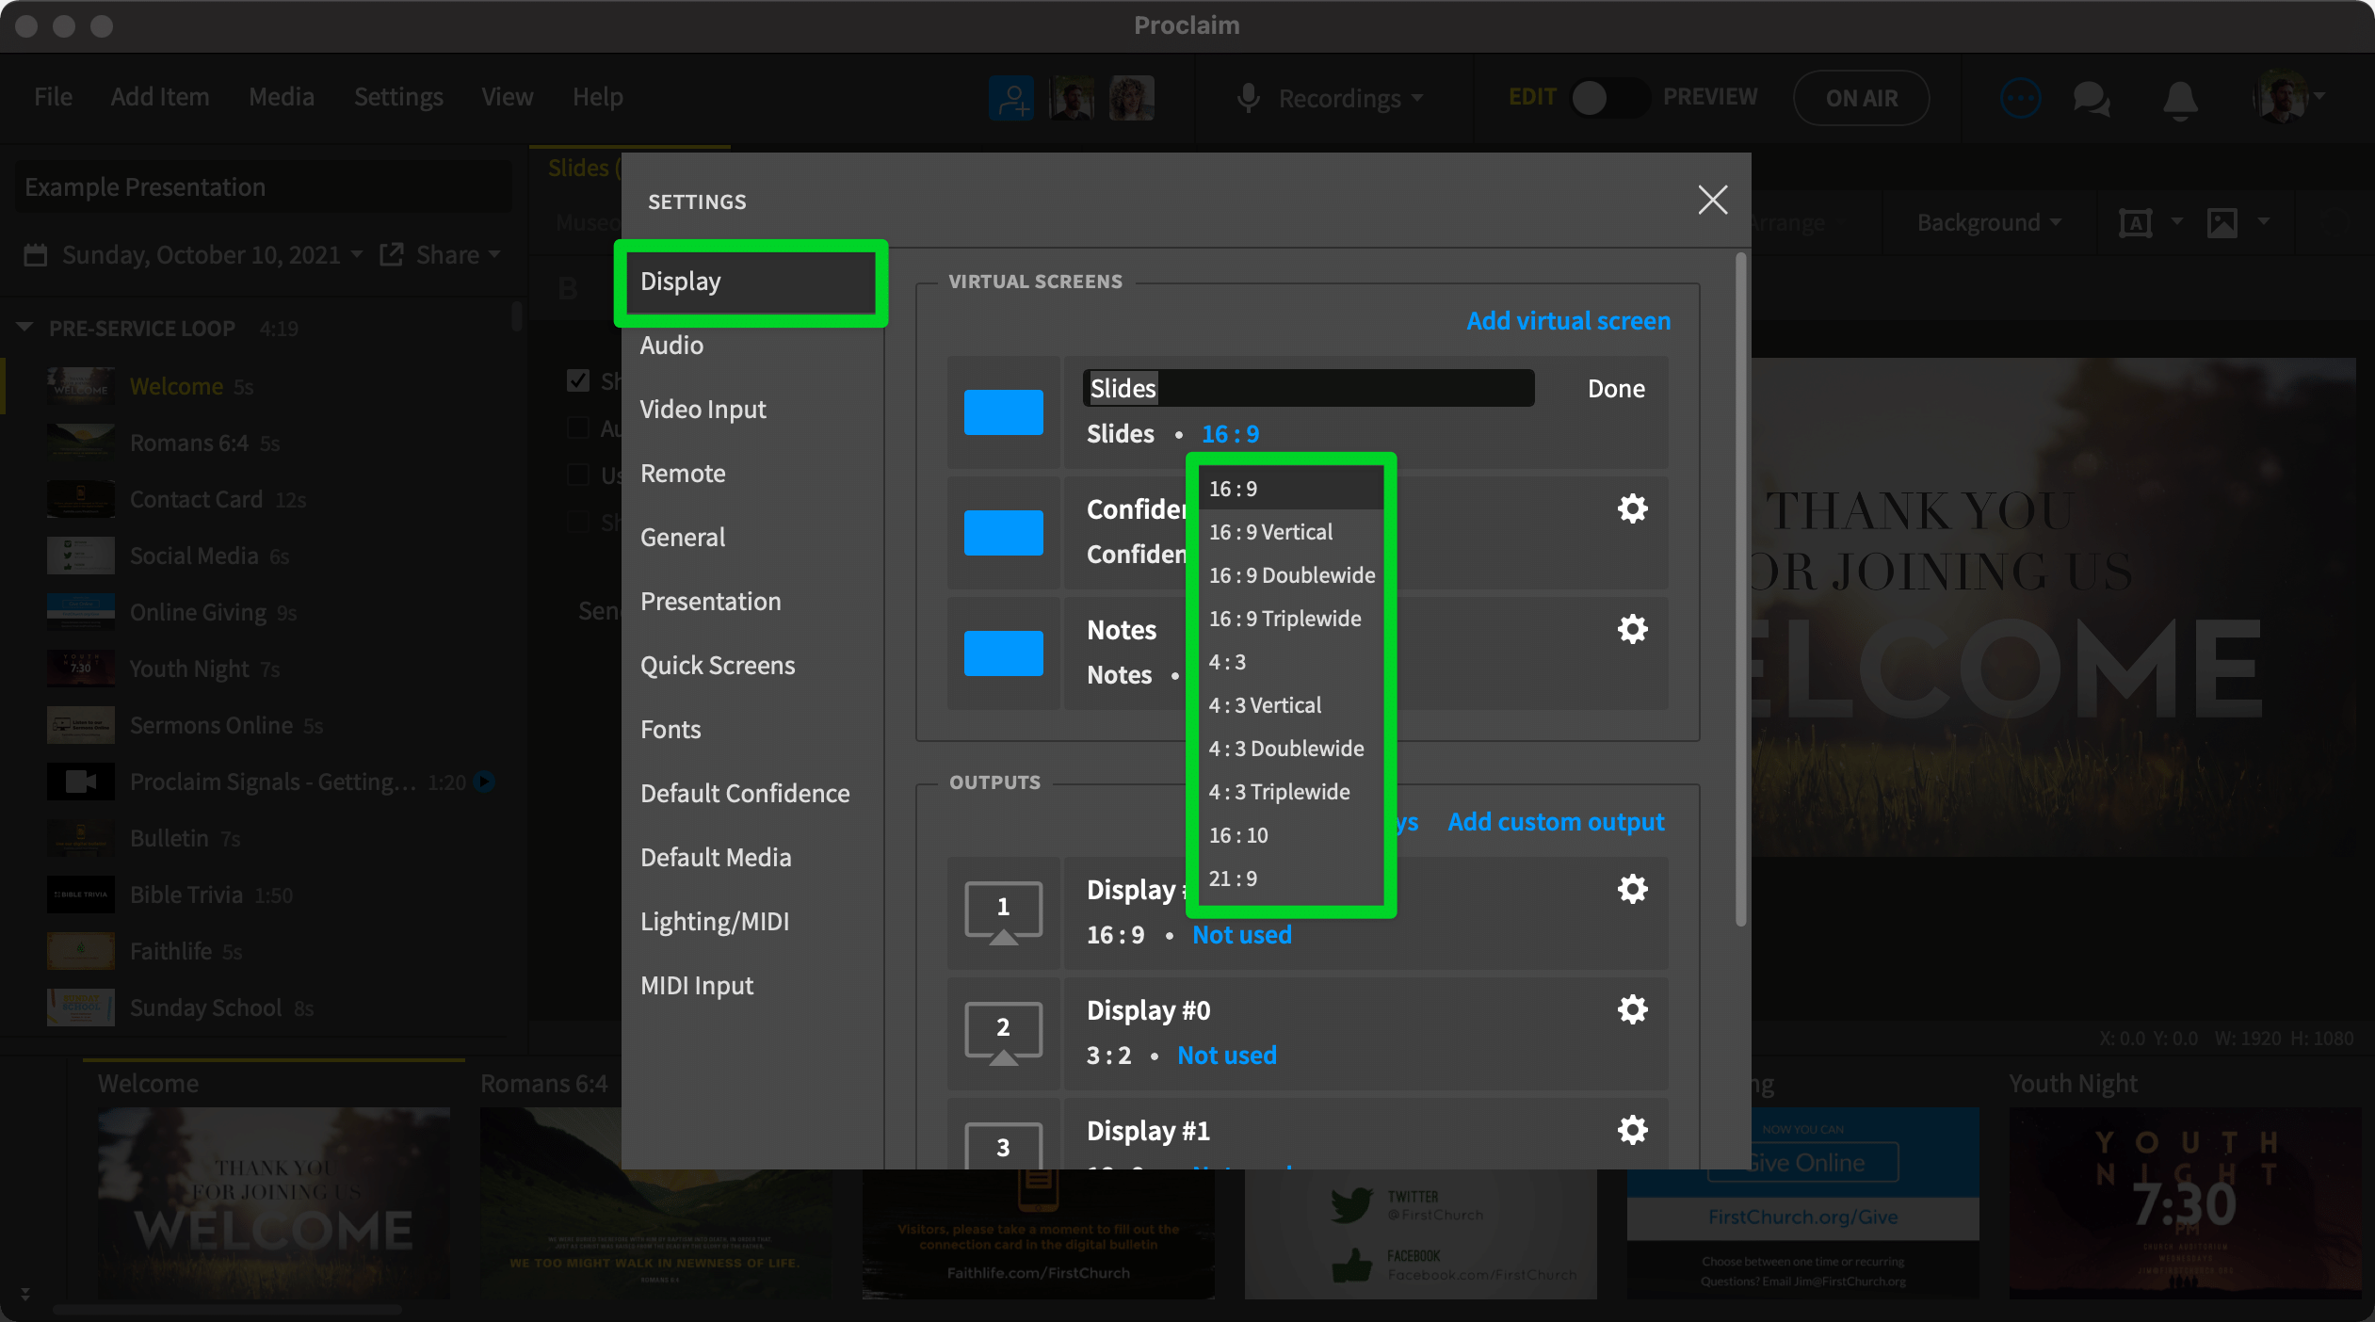Image resolution: width=2375 pixels, height=1322 pixels.
Task: Click blue color swatch for Slides screen
Action: pos(1003,412)
